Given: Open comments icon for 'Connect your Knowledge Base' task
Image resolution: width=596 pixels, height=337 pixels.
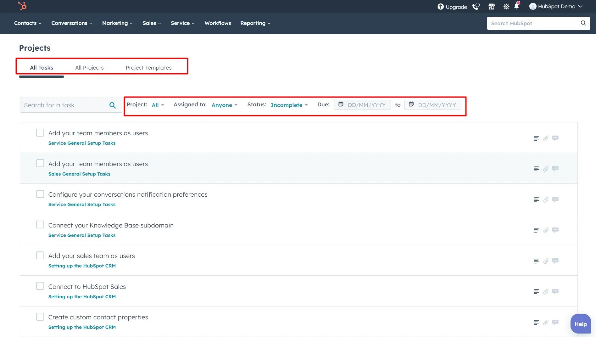Looking at the screenshot, I should coord(555,230).
